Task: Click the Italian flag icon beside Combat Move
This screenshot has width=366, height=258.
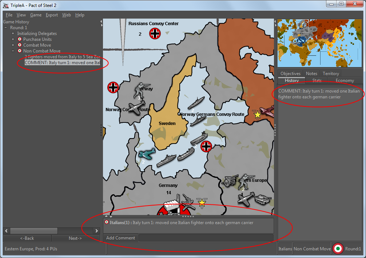Action: (x=20, y=45)
